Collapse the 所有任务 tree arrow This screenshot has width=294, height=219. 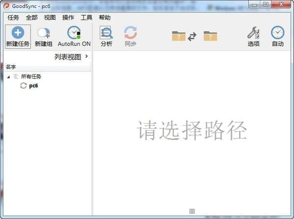[8, 77]
